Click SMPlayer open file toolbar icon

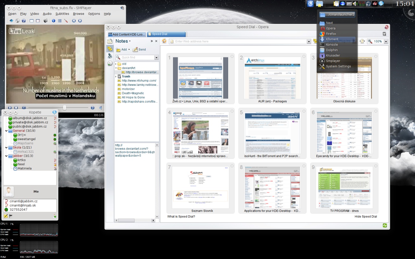coord(11,21)
